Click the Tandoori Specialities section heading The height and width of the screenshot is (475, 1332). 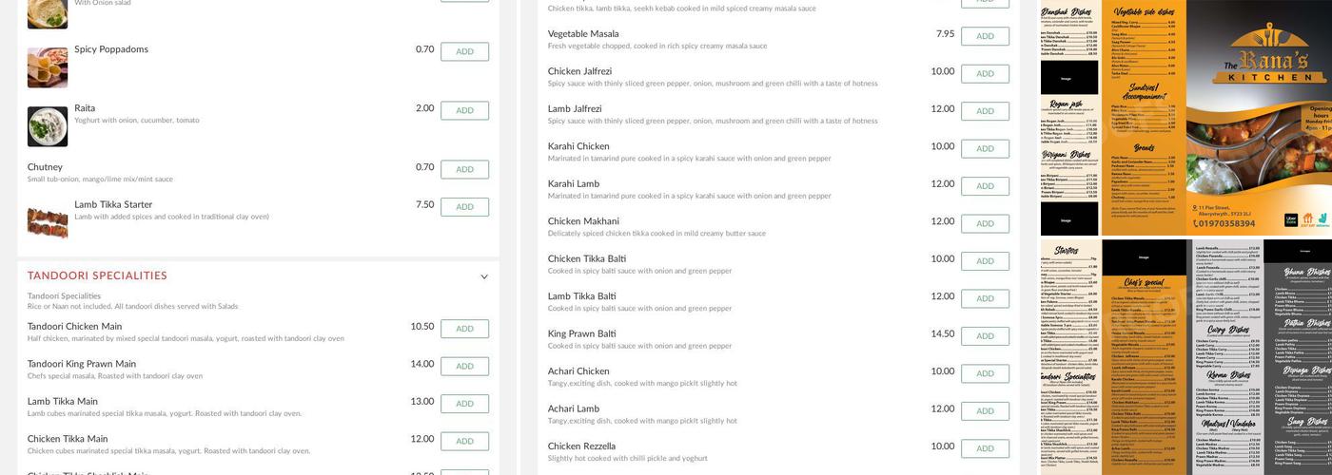tap(97, 276)
